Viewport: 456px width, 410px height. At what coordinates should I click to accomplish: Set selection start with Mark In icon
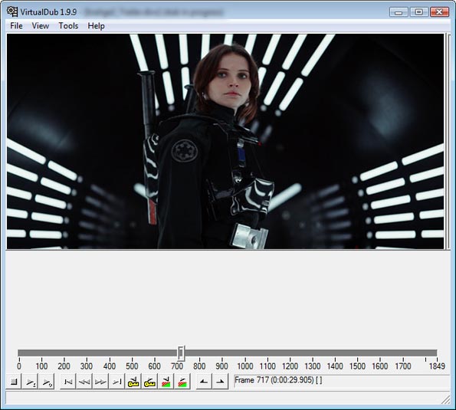click(x=204, y=382)
